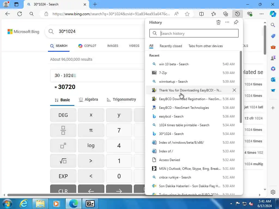Focus the Search history field

tap(194, 33)
